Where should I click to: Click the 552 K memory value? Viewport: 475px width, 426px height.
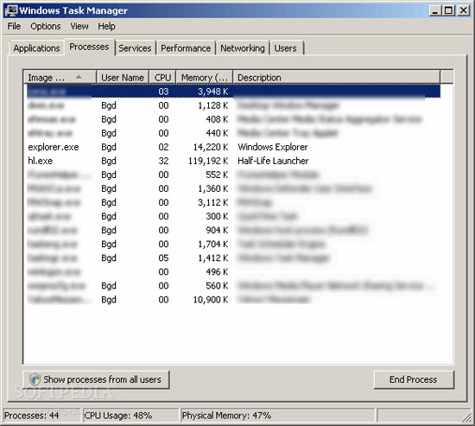pos(217,175)
